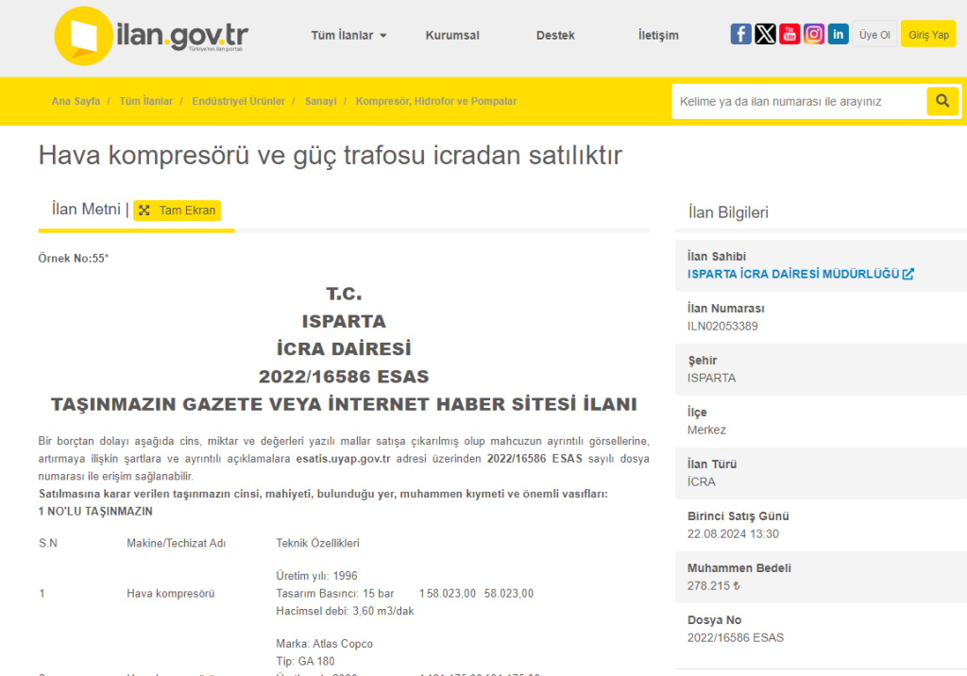Open the LinkedIn icon in the header

coord(838,33)
